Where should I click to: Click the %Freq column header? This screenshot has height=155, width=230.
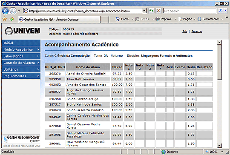[117, 67]
